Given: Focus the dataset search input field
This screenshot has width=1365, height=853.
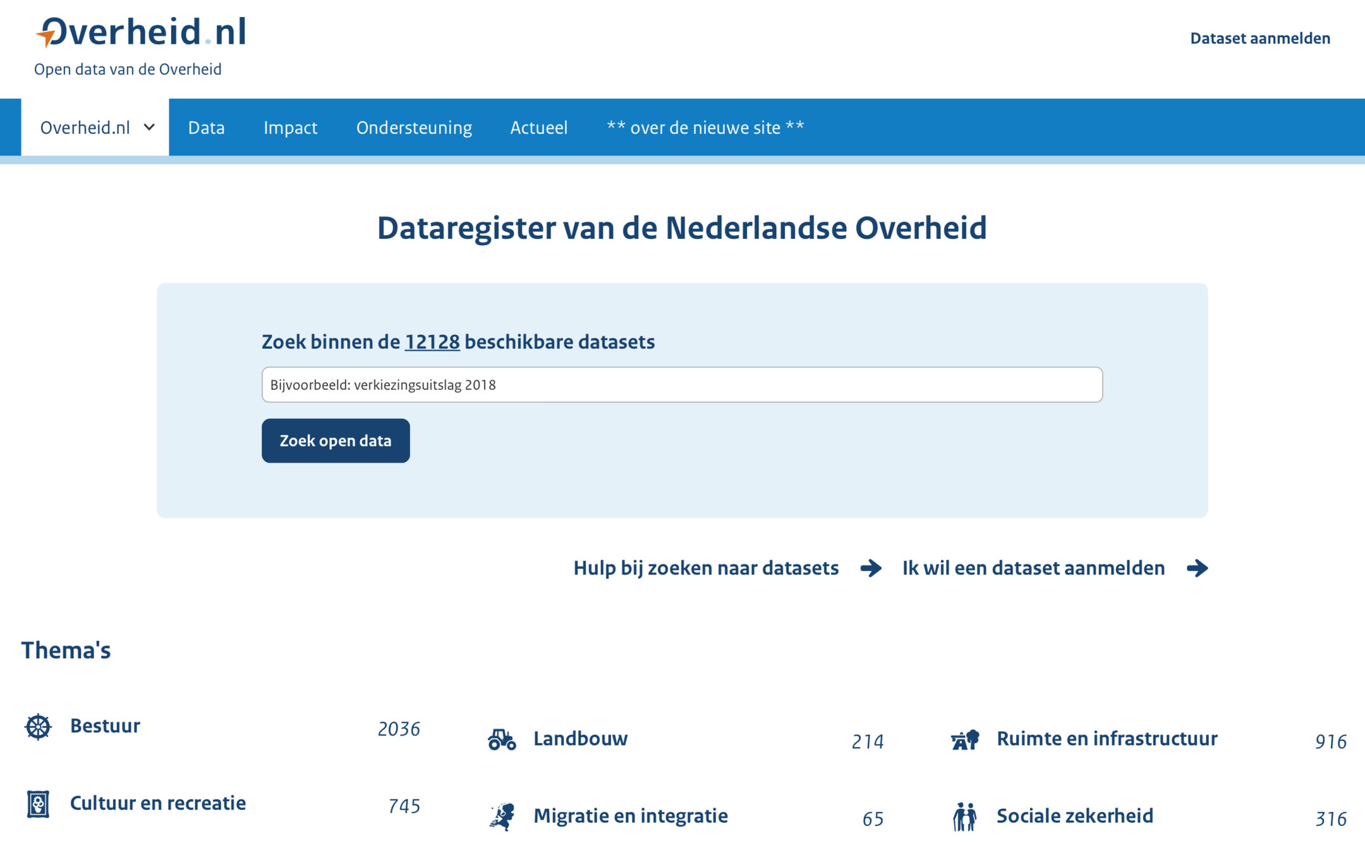Looking at the screenshot, I should pyautogui.click(x=682, y=385).
